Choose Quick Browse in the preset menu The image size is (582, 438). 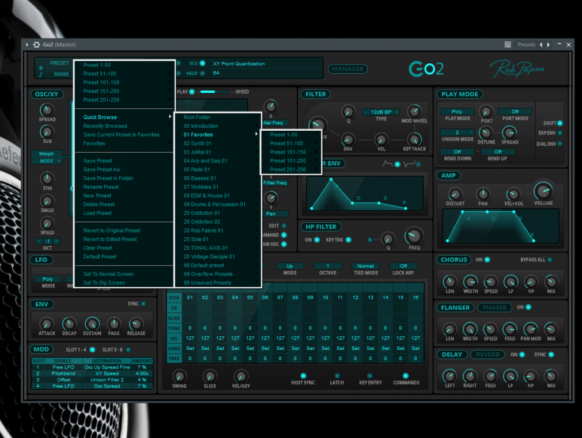click(124, 117)
